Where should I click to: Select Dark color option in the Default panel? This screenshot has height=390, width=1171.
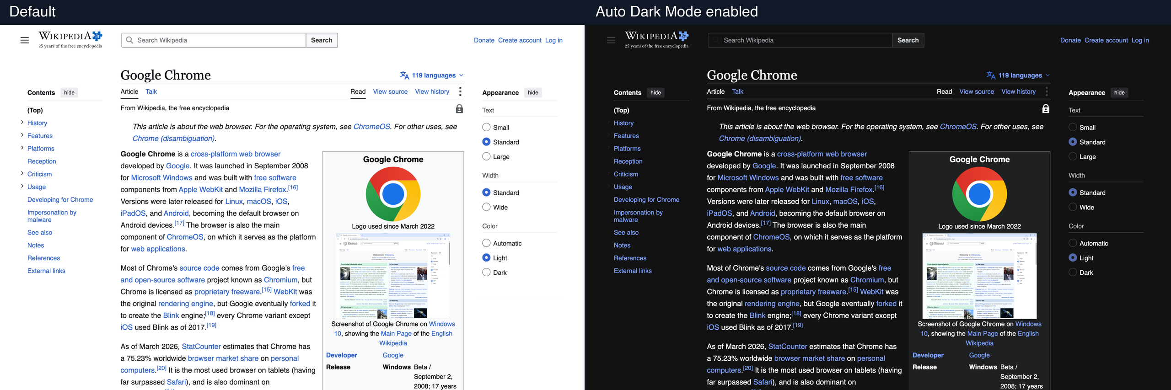coord(486,272)
